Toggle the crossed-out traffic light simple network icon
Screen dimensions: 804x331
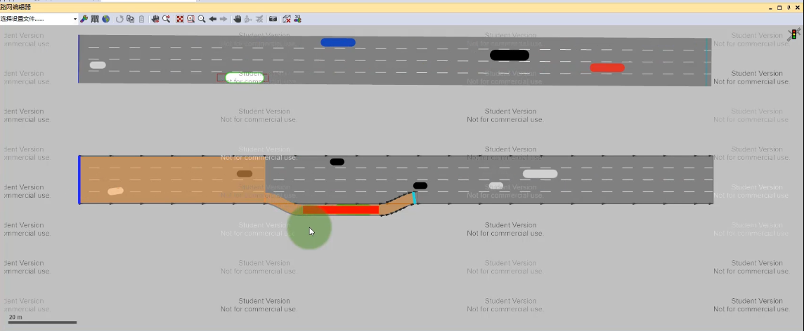pyautogui.click(x=793, y=35)
